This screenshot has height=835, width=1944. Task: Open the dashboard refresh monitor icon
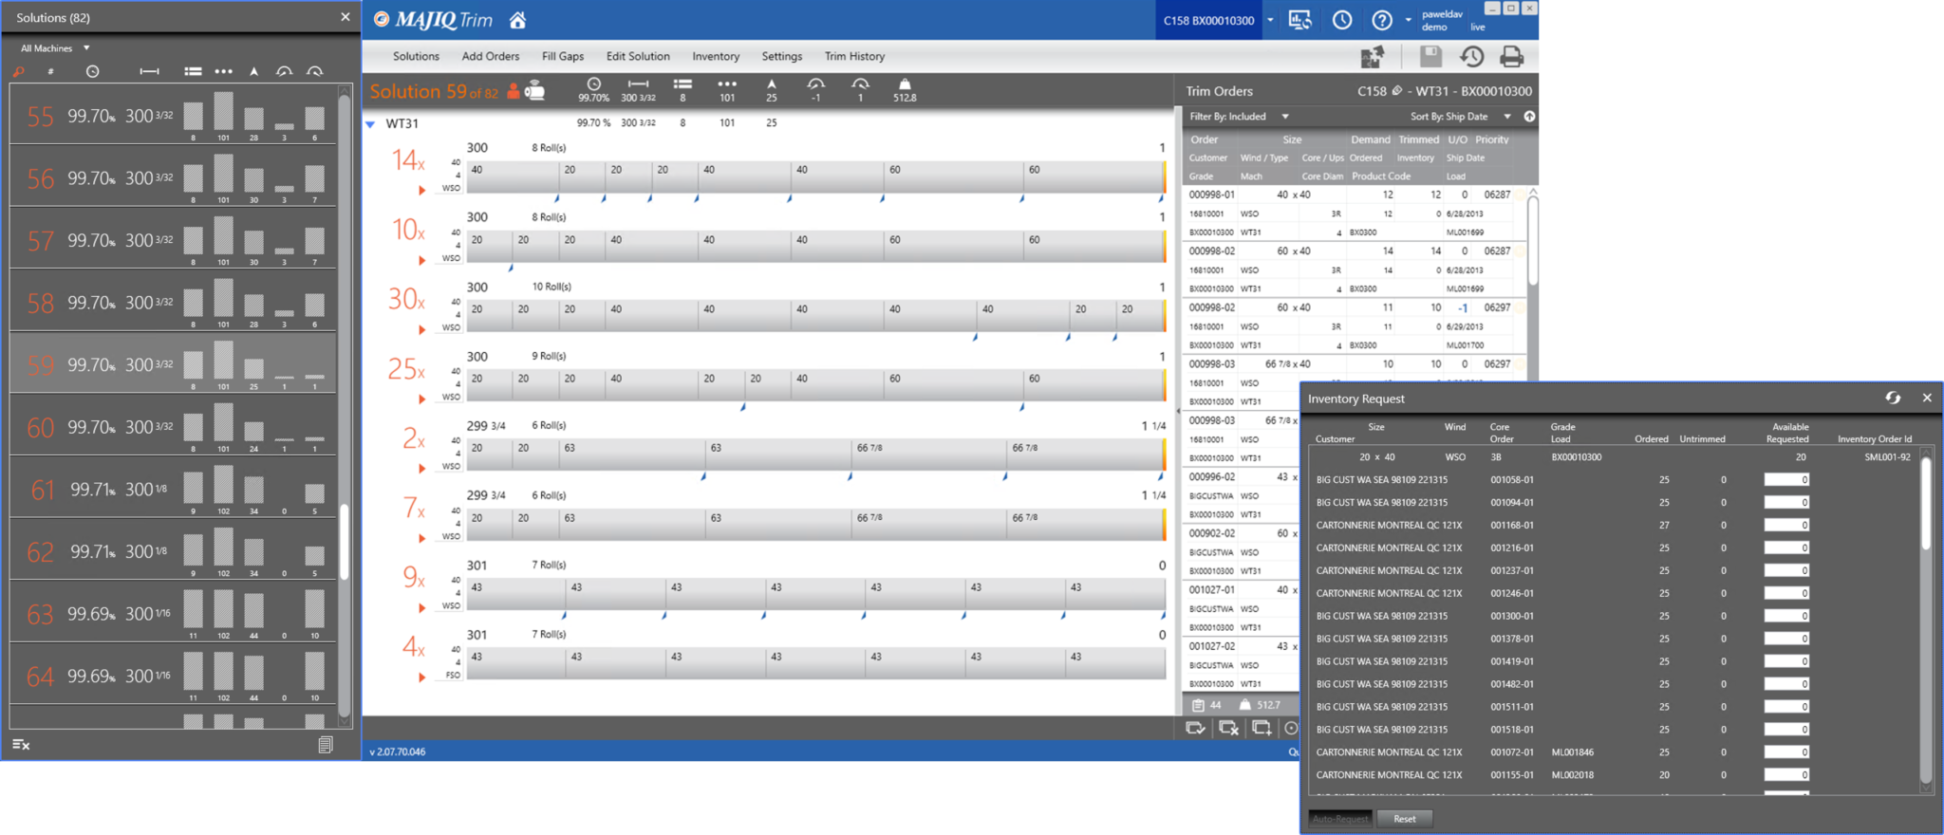tap(1300, 20)
